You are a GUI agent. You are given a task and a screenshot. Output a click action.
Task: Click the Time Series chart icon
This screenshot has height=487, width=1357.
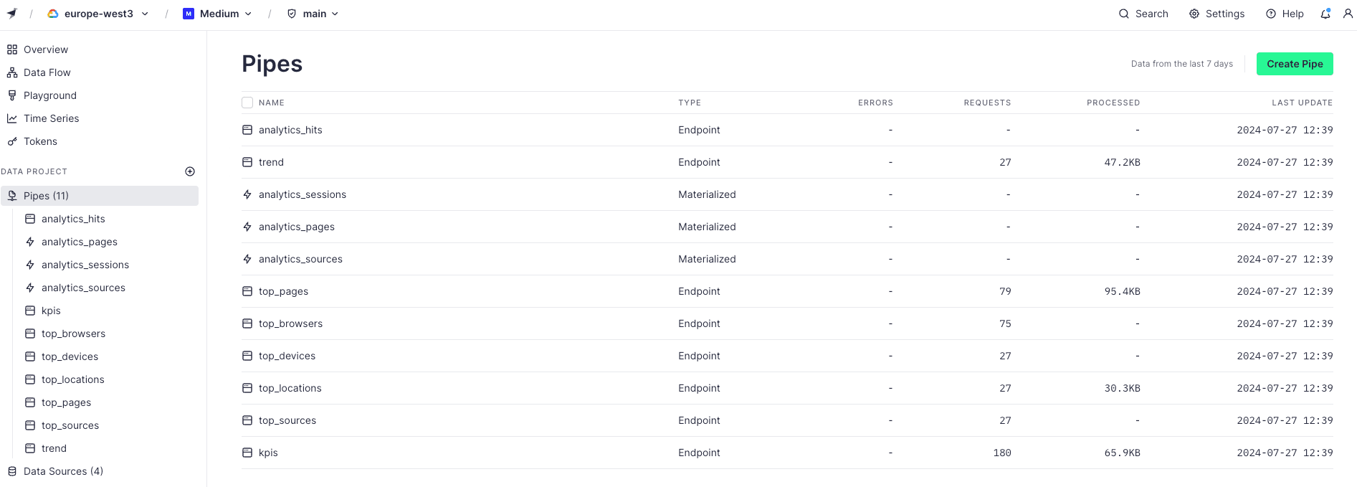click(x=12, y=118)
